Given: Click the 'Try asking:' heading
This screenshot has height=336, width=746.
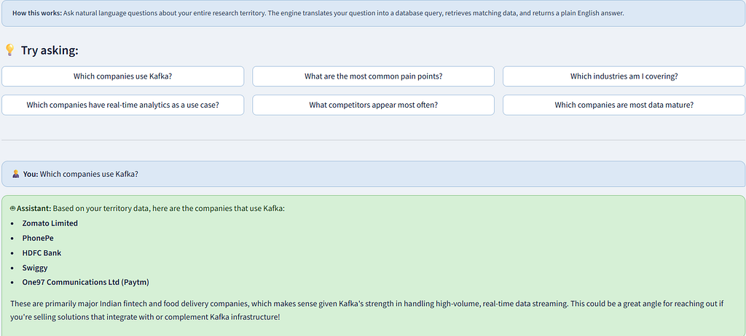Looking at the screenshot, I should (x=50, y=50).
